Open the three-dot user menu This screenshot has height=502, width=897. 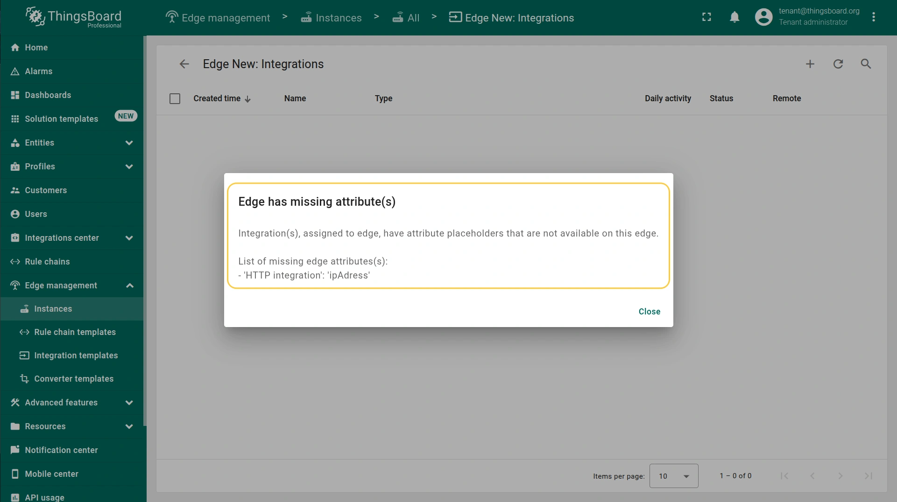pos(873,17)
